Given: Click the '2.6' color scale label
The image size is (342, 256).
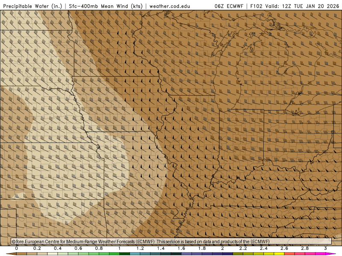Looking at the screenshot, I should (x=284, y=248).
